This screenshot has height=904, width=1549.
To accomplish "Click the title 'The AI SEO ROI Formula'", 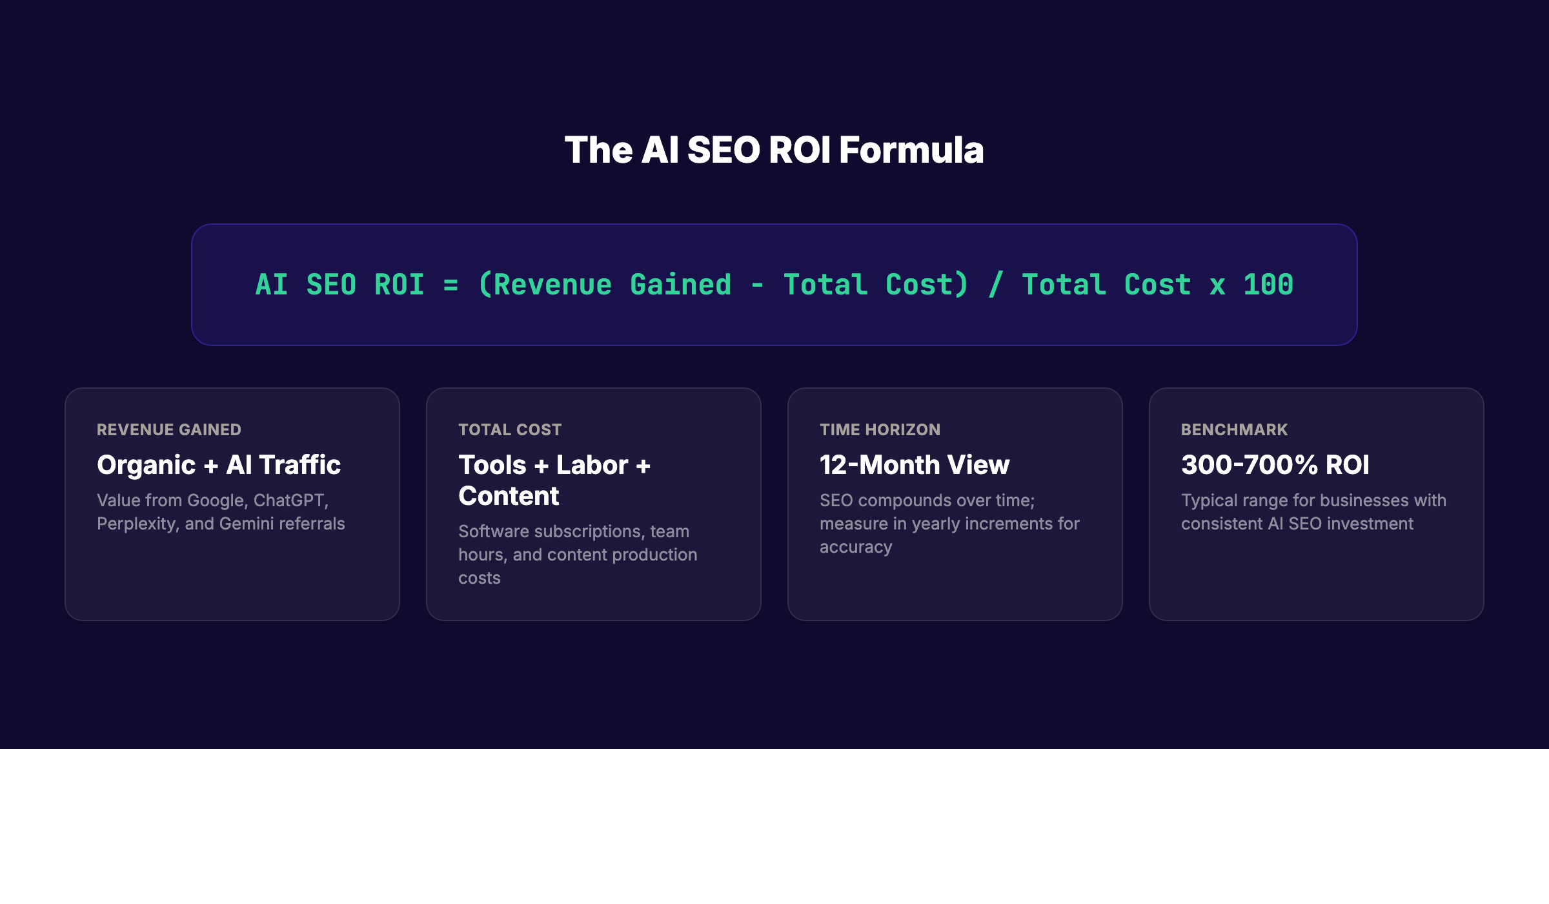I will (774, 150).
